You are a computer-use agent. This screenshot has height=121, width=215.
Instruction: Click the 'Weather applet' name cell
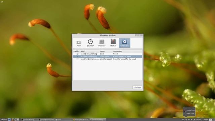pyautogui.click(x=106, y=59)
